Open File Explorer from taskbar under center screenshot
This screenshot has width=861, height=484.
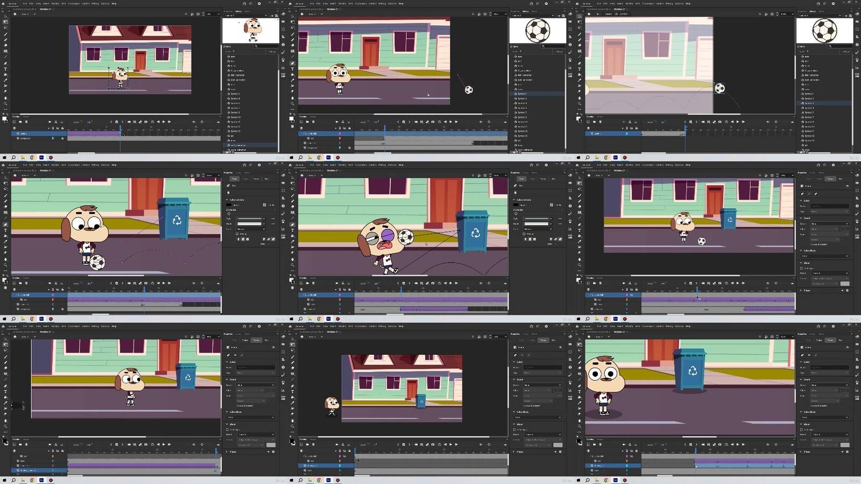(x=310, y=319)
